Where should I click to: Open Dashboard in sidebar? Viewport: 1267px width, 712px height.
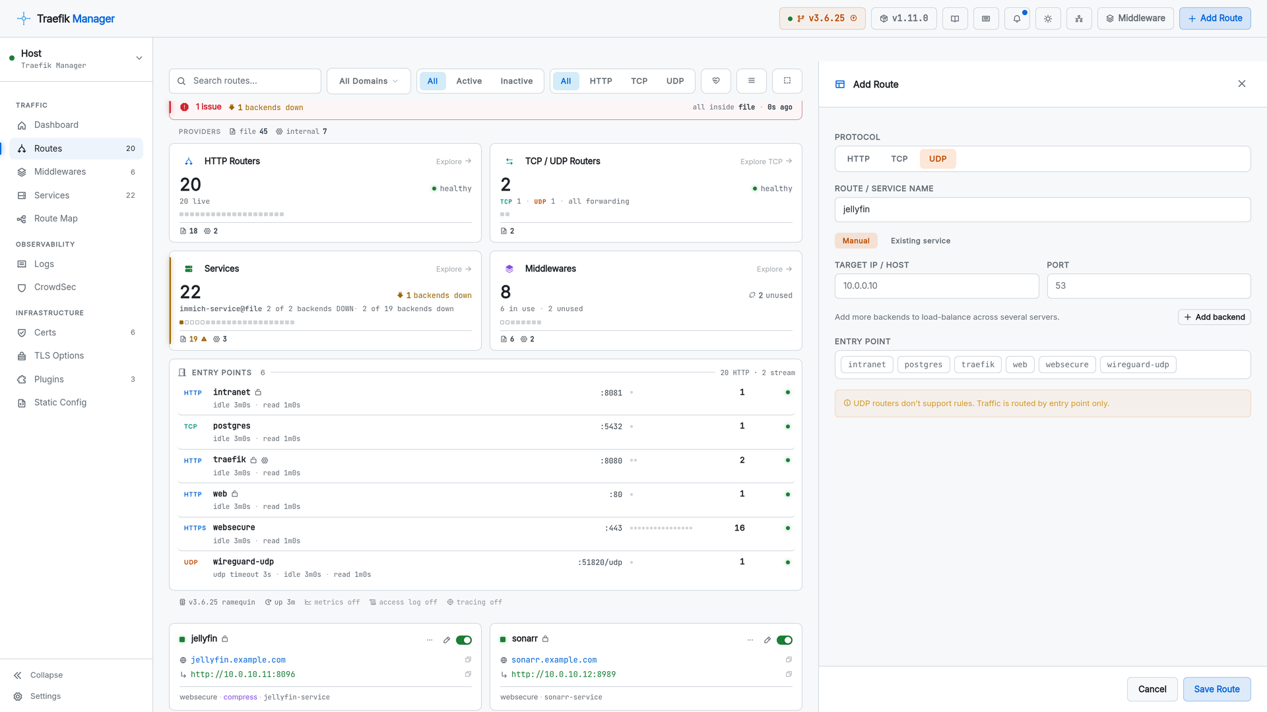click(x=76, y=125)
